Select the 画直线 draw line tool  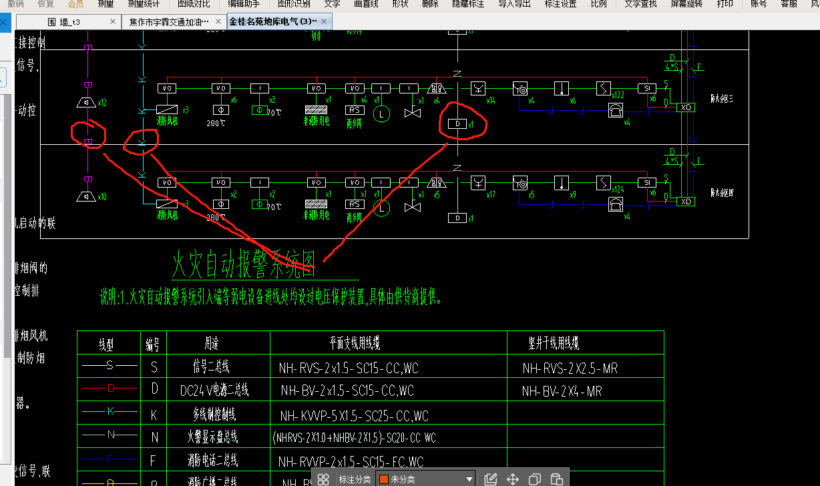tap(366, 4)
